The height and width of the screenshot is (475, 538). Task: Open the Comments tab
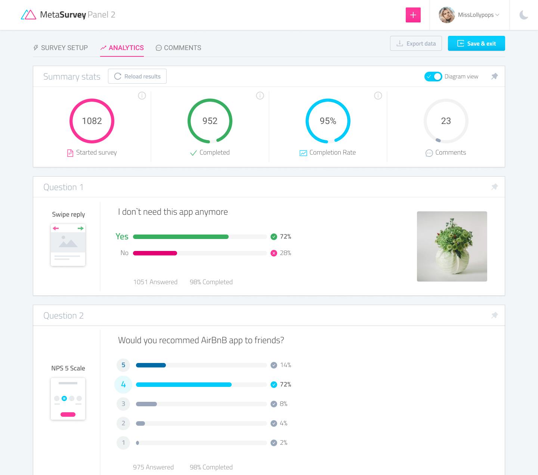(178, 48)
